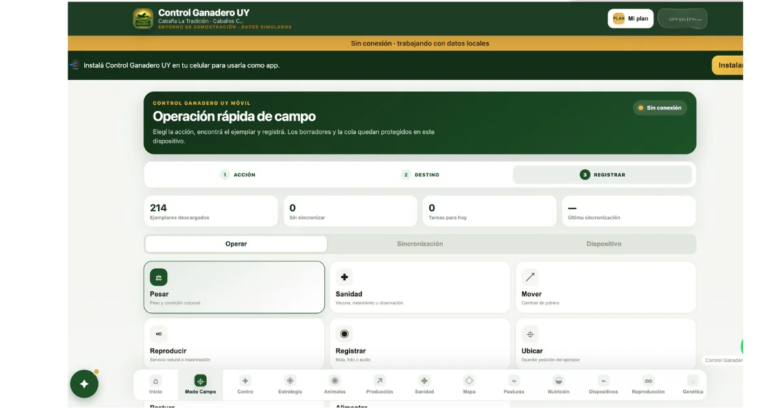Screen dimensions: 778x408
Task: Click the phone install icon in banner
Action: click(x=74, y=65)
